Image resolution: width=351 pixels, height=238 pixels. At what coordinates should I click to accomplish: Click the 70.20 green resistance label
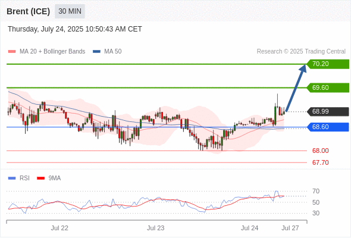pyautogui.click(x=328, y=64)
